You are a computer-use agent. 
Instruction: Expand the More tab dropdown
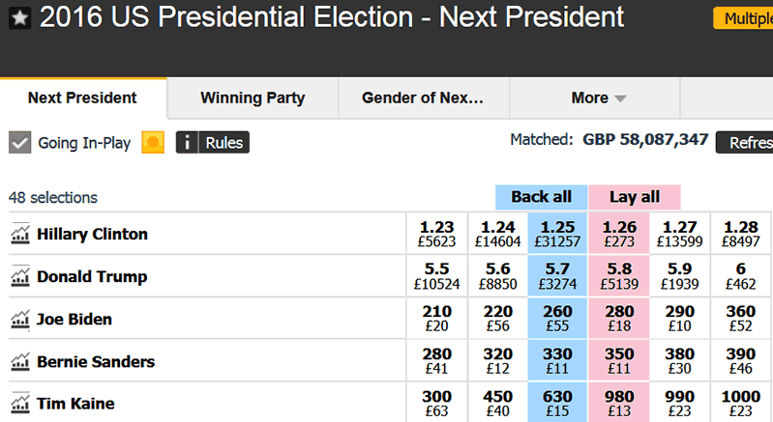599,98
